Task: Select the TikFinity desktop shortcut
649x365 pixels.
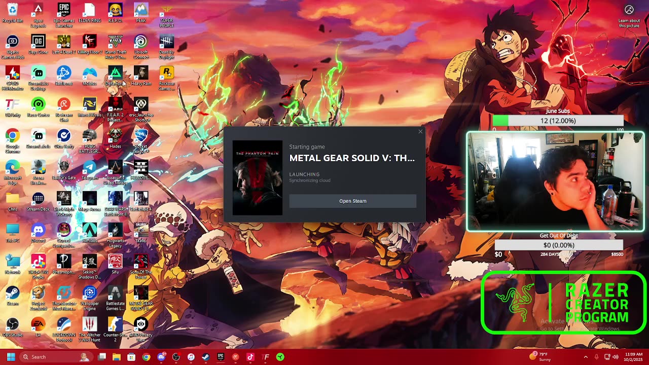Action: [13, 108]
